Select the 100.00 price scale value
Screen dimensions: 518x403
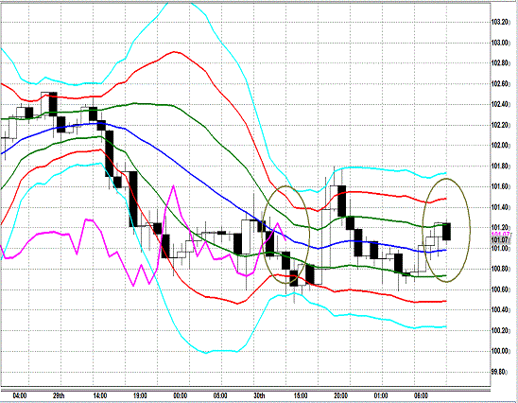pos(501,351)
